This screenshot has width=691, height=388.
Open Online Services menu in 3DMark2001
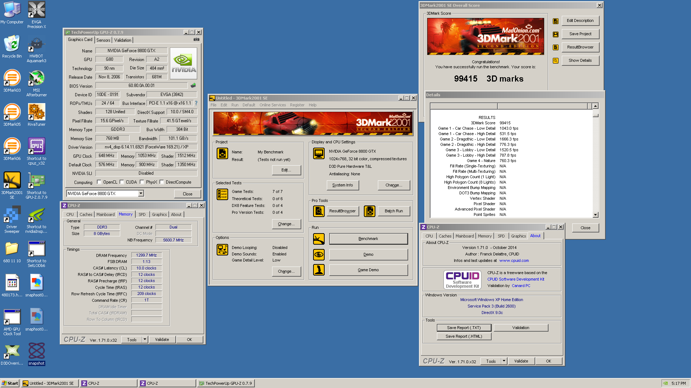(x=273, y=105)
